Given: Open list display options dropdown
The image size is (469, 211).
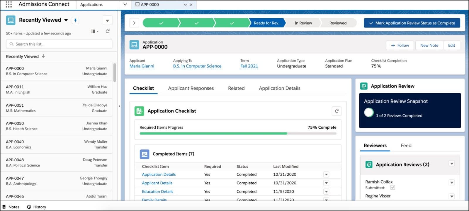Looking at the screenshot, I should tap(95, 31).
